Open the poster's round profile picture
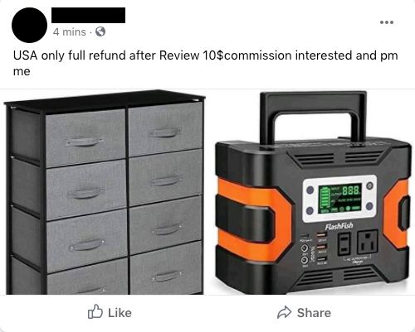415x332 pixels. point(29,25)
